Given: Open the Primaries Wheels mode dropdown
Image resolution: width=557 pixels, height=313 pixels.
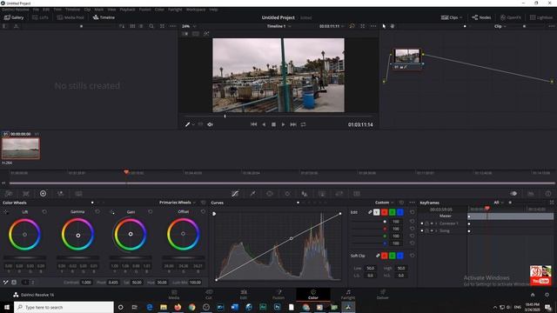Looking at the screenshot, I should (178, 203).
